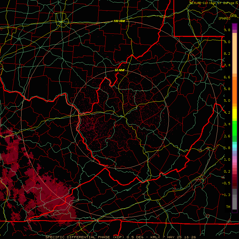Click the 6.6 scale value
Screen dimensions: 239x239
pos(227,77)
